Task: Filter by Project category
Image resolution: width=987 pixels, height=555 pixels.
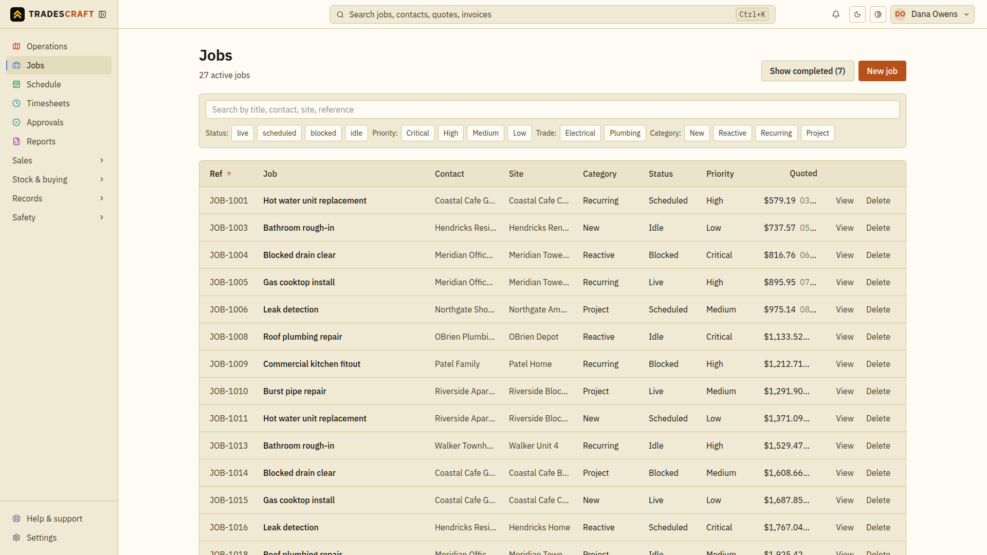Action: [817, 133]
